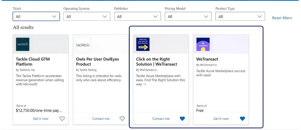301x130 pixels.
Task: Open the Pricing Model filter dropdown
Action: 188,16
